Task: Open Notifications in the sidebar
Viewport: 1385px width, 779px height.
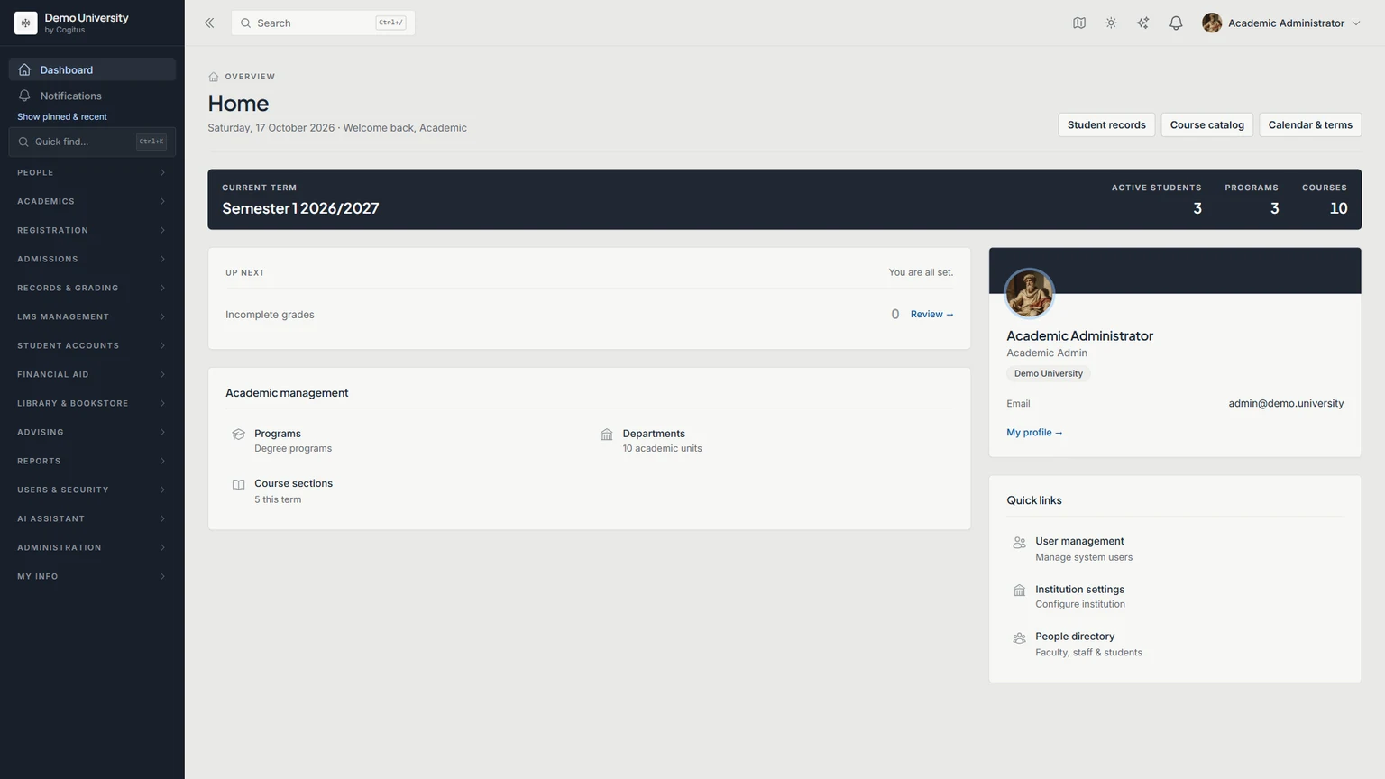Action: click(92, 96)
